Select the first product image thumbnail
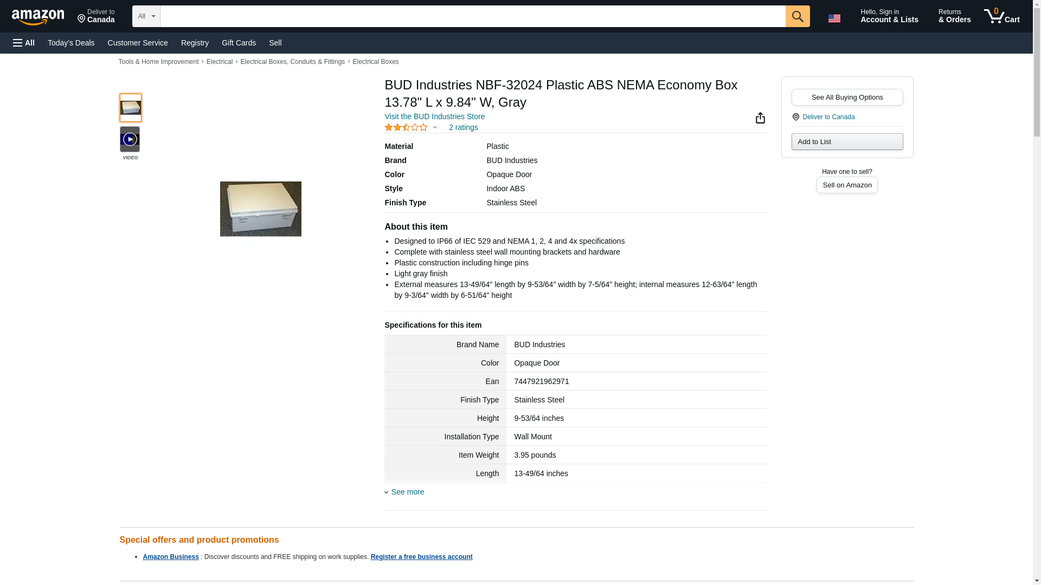Screen dimensions: 1041x585 point(130,108)
